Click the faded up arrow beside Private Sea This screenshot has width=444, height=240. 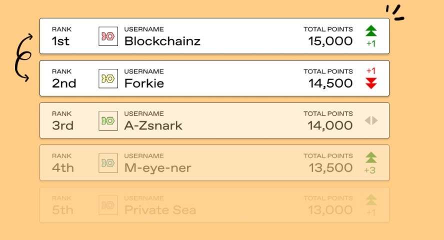tap(371, 200)
